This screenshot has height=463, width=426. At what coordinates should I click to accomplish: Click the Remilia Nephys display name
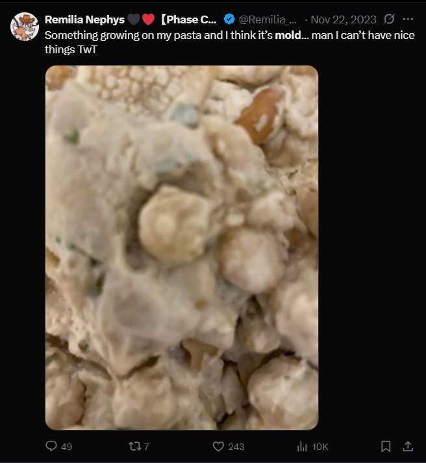coord(84,19)
